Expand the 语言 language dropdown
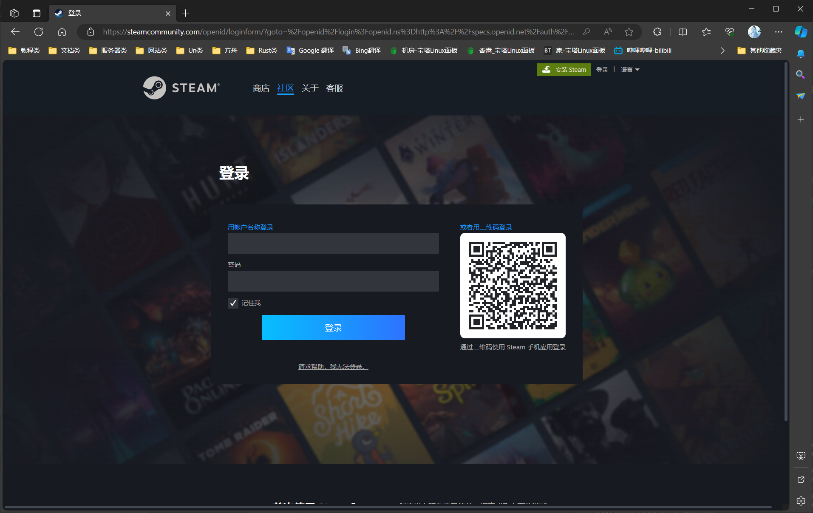 pyautogui.click(x=630, y=70)
